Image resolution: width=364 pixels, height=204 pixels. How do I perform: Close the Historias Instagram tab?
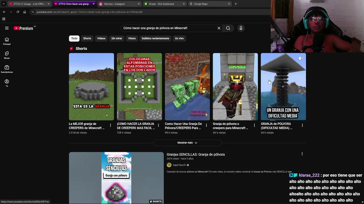coord(139,4)
